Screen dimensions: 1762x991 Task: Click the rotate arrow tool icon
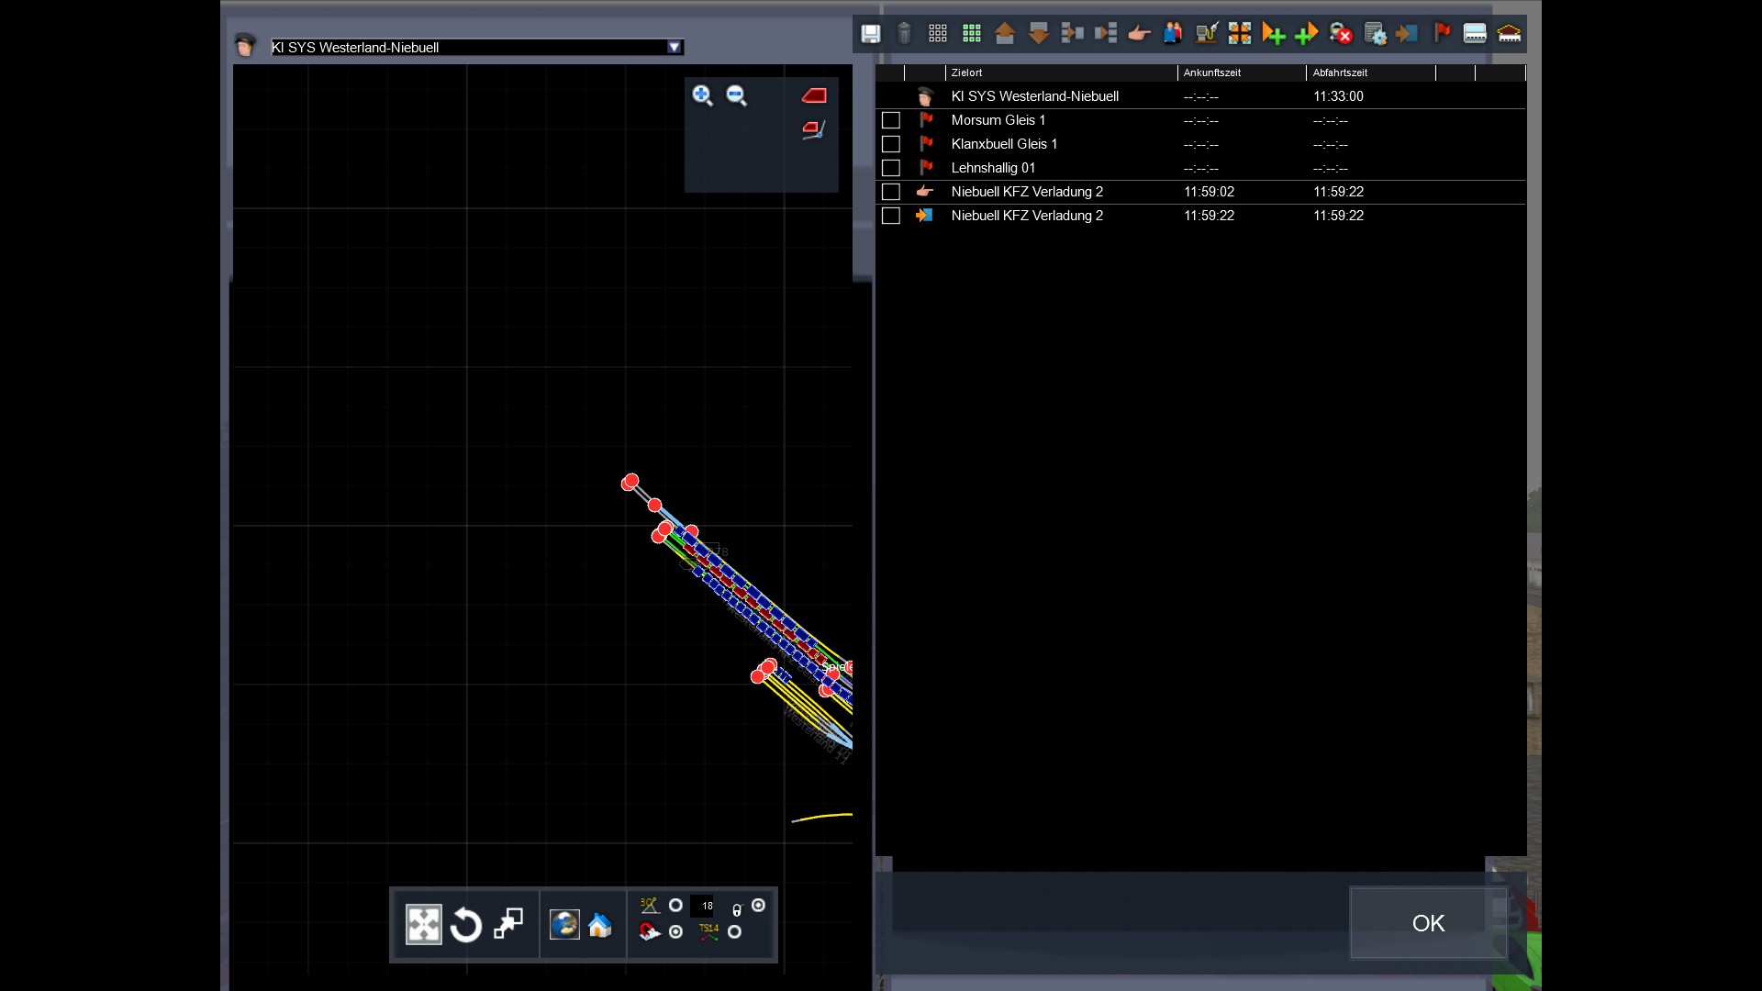tap(466, 925)
